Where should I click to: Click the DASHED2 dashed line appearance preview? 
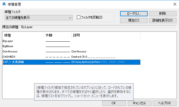click(x=58, y=57)
